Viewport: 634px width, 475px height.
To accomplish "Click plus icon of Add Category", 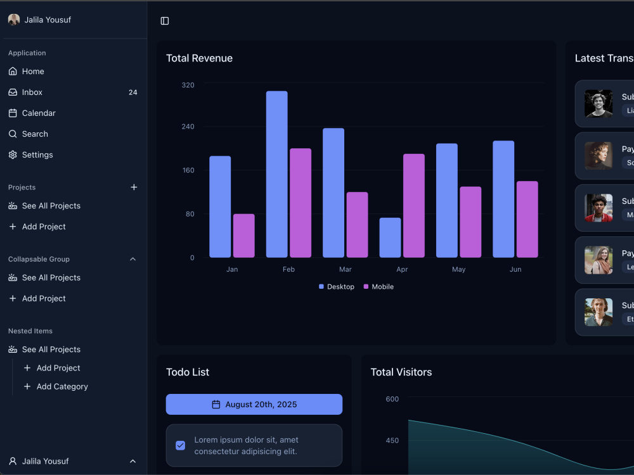I will click(x=27, y=386).
